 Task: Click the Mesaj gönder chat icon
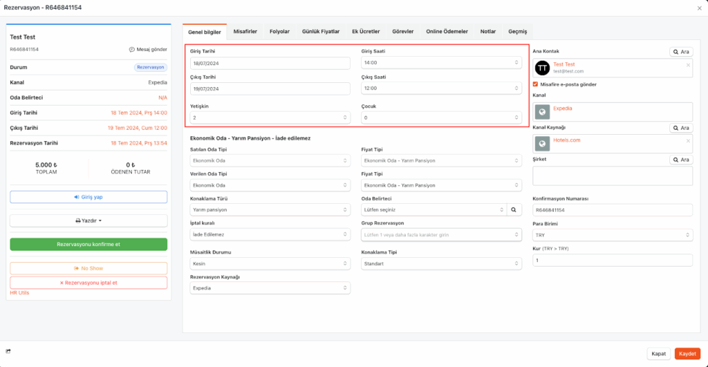click(x=132, y=50)
